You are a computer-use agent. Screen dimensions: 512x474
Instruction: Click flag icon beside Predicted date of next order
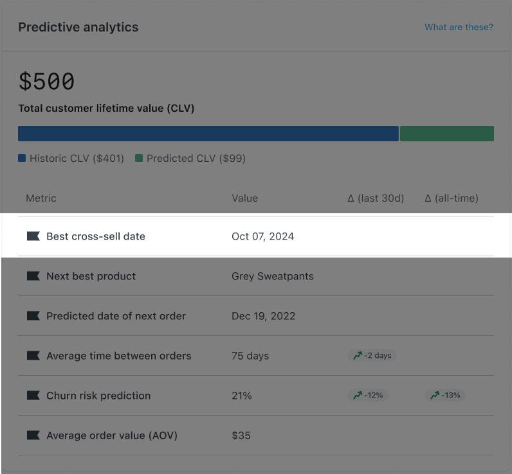33,316
